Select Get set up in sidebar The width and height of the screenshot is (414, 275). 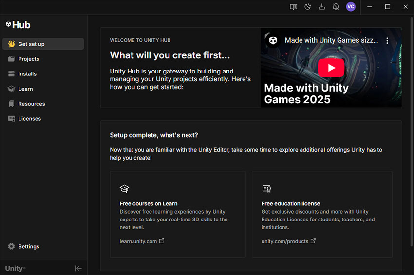43,44
